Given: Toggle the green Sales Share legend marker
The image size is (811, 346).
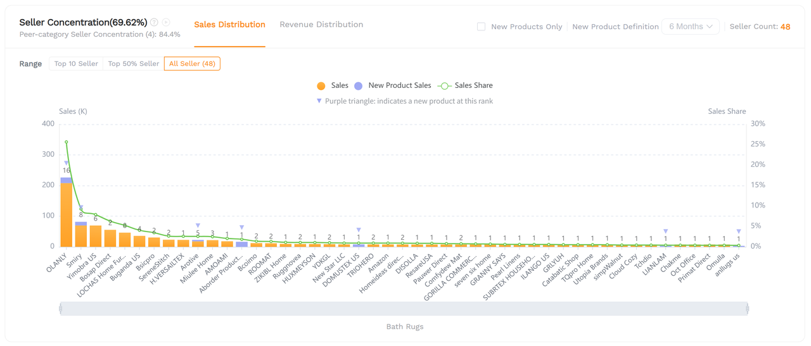Looking at the screenshot, I should tap(445, 85).
